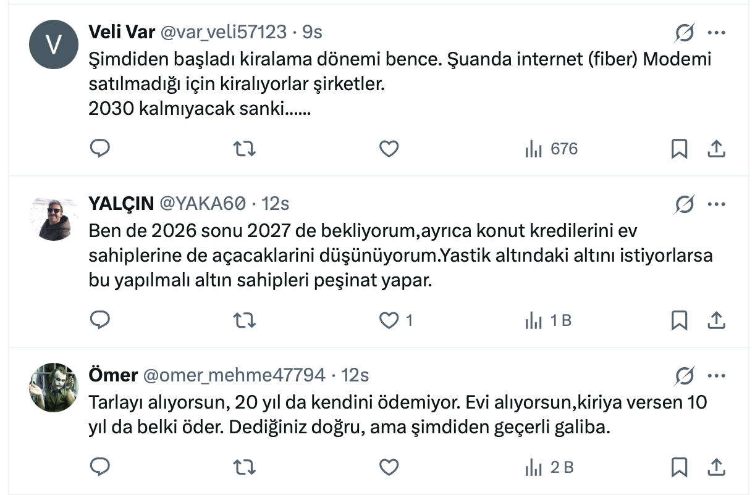The height and width of the screenshot is (495, 755).
Task: Retweet Ömer's post
Action: pos(245,468)
